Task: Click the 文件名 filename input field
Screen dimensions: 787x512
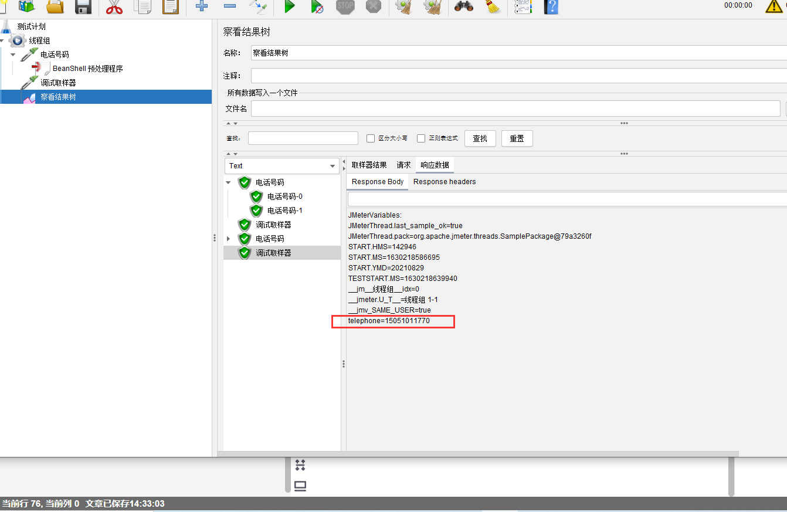Action: click(515, 108)
